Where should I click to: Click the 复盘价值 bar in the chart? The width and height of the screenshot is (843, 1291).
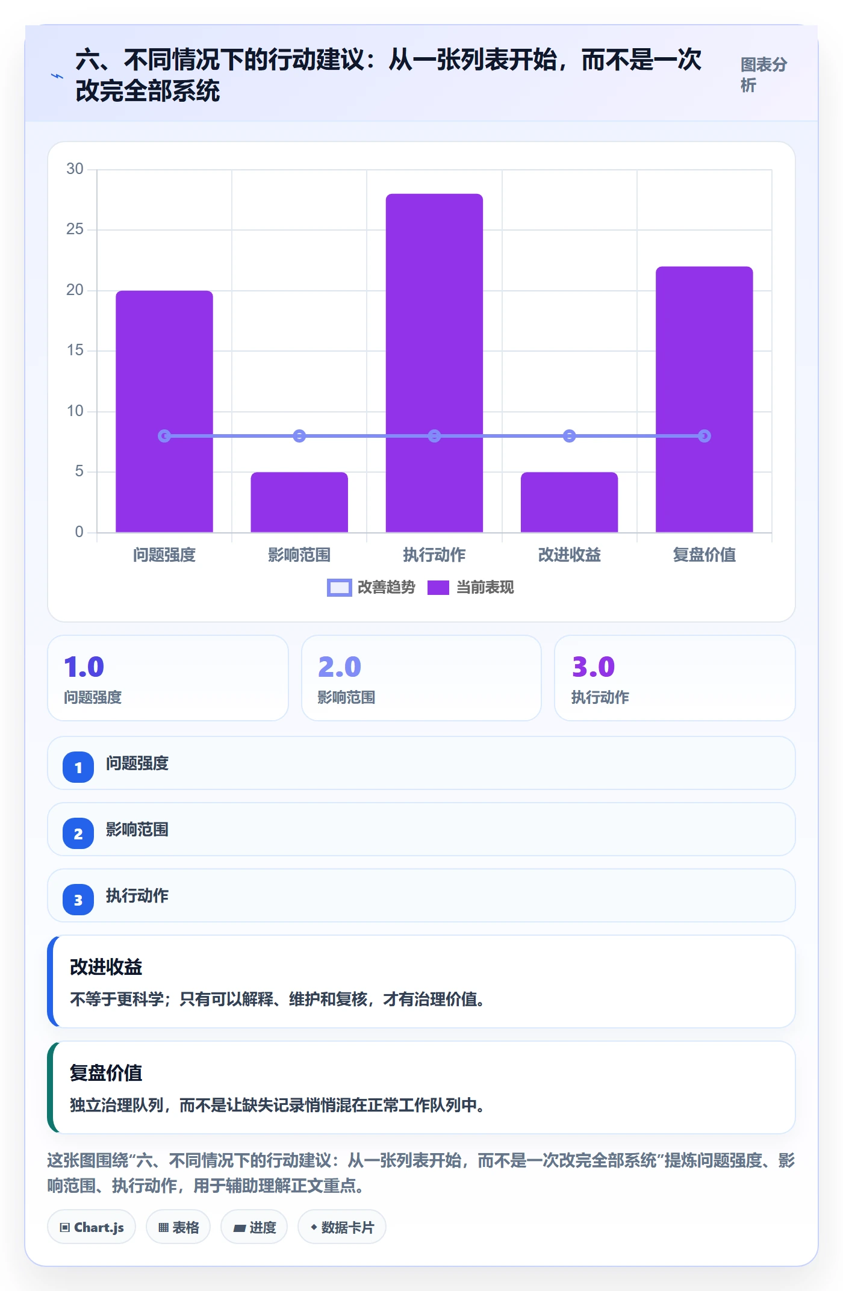coord(705,400)
